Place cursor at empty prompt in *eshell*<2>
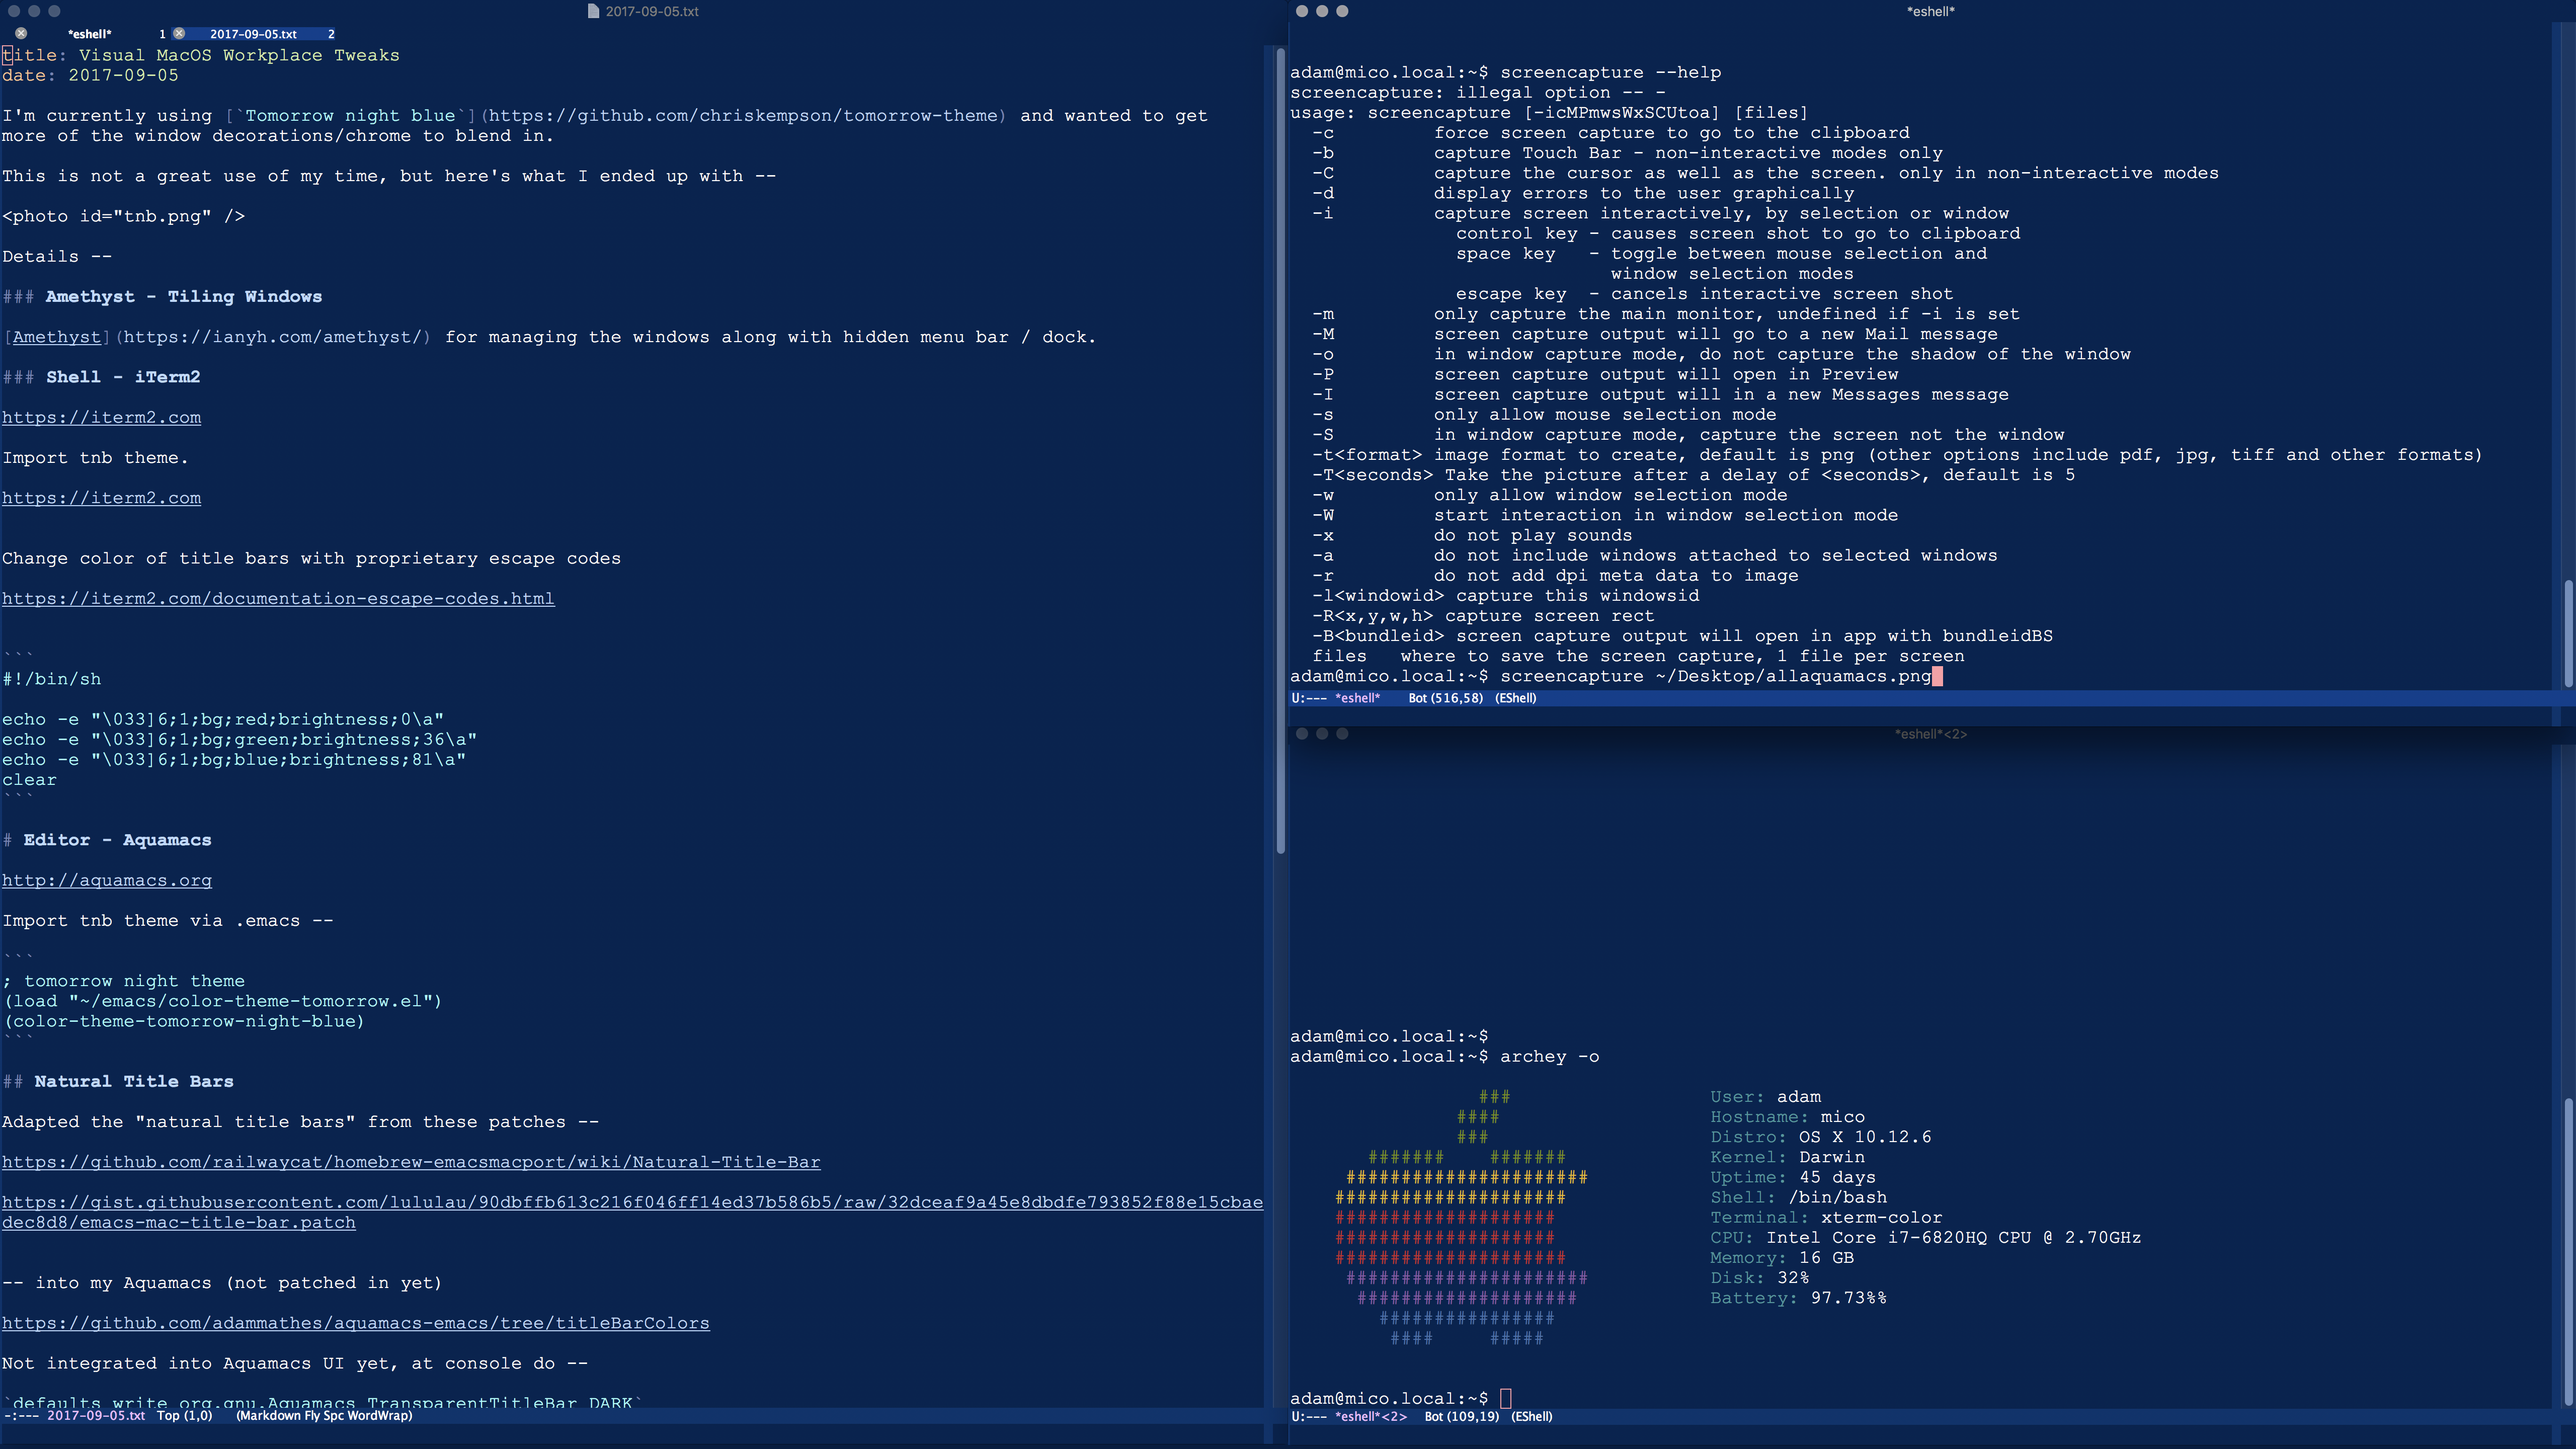Image resolution: width=2576 pixels, height=1449 pixels. 1506,1399
